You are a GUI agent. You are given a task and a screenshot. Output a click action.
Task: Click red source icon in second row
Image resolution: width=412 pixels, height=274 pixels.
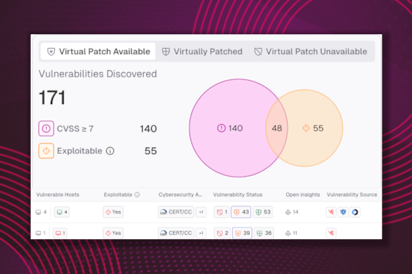click(331, 233)
